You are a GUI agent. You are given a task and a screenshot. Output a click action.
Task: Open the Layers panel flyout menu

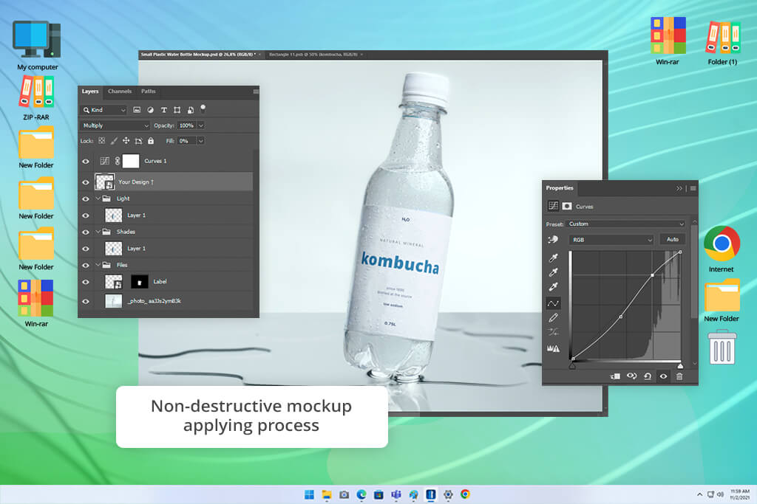(x=256, y=92)
